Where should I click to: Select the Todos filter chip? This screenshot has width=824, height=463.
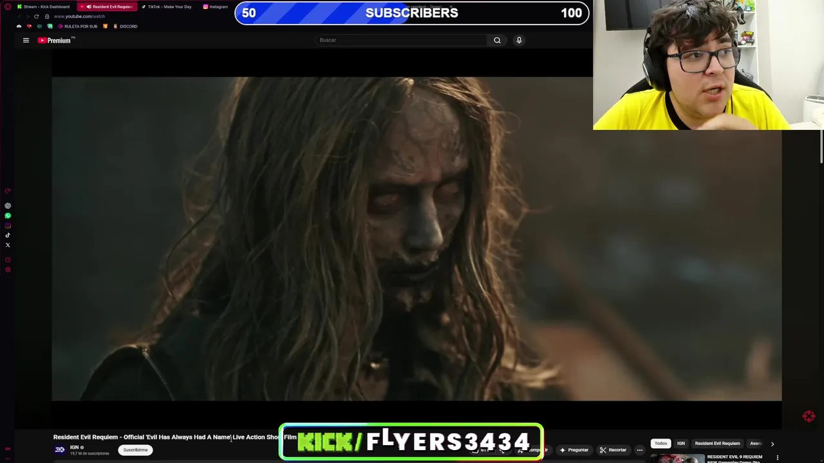click(x=661, y=443)
